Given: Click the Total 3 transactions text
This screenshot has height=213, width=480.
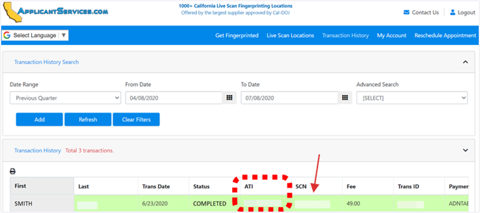Looking at the screenshot, I should click(x=89, y=151).
